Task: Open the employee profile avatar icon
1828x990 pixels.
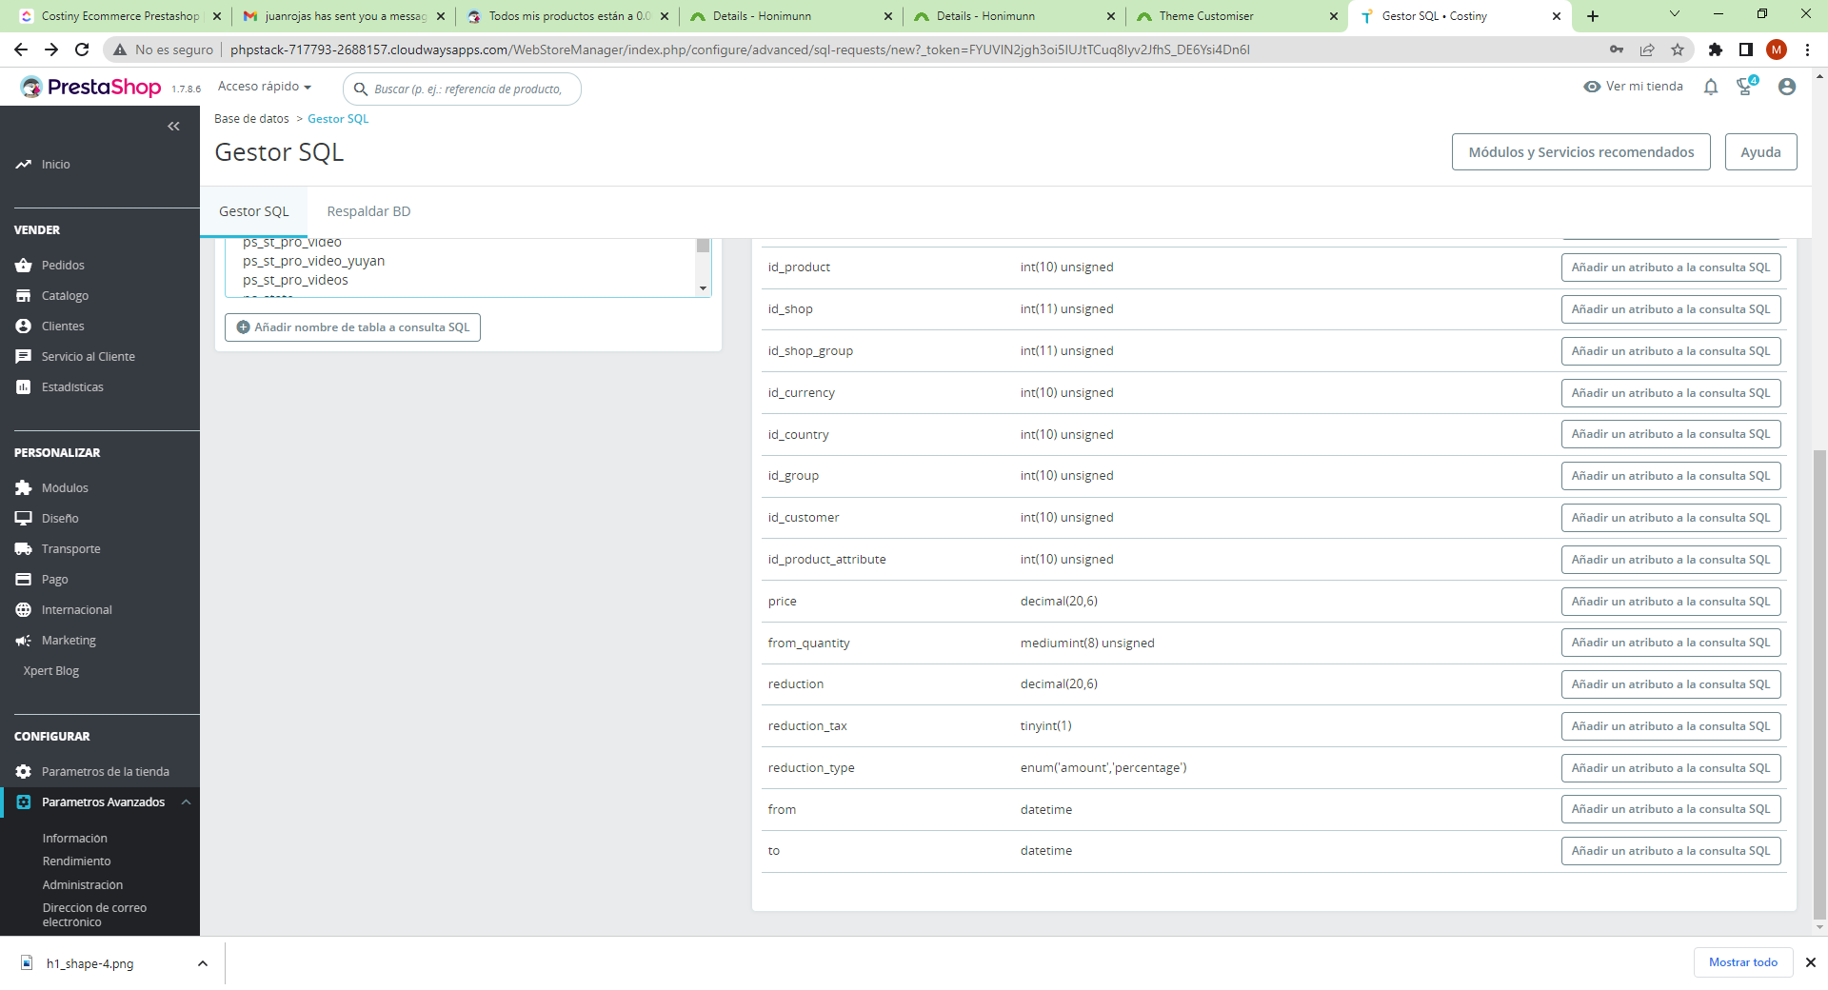Action: point(1787,87)
